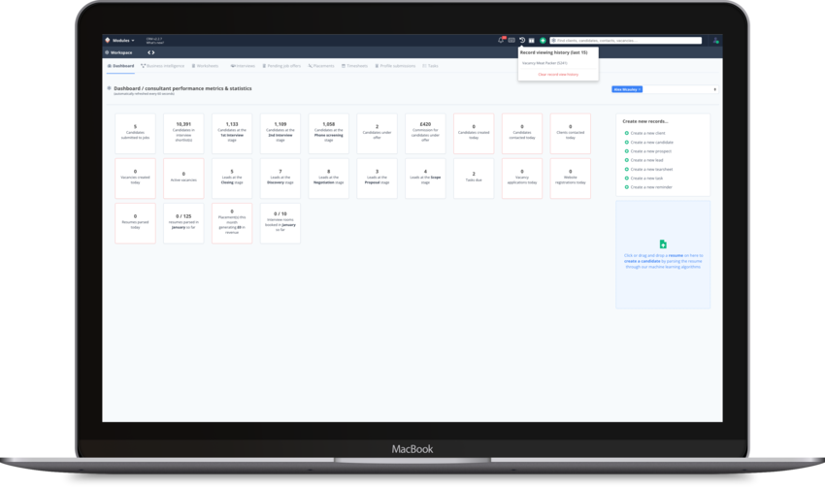Screen dimensions: 825x488
Task: Go forward with the right chevron arrow
Action: pos(153,52)
